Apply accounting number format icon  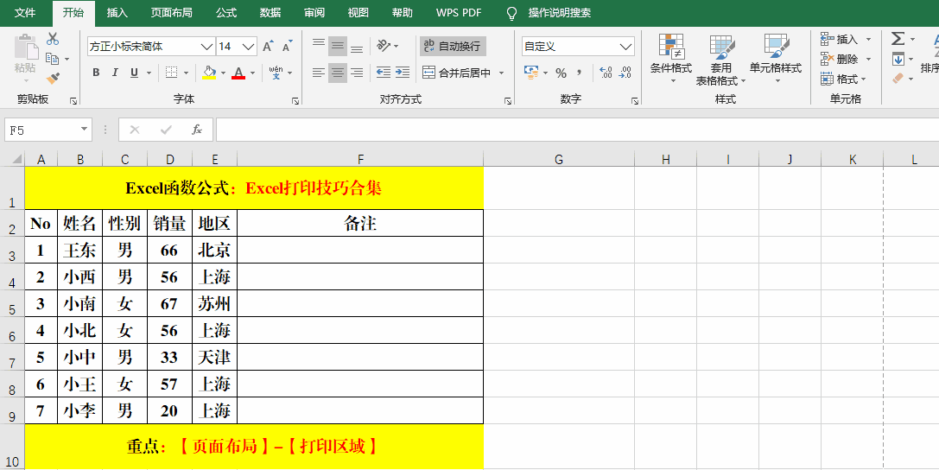tap(531, 73)
